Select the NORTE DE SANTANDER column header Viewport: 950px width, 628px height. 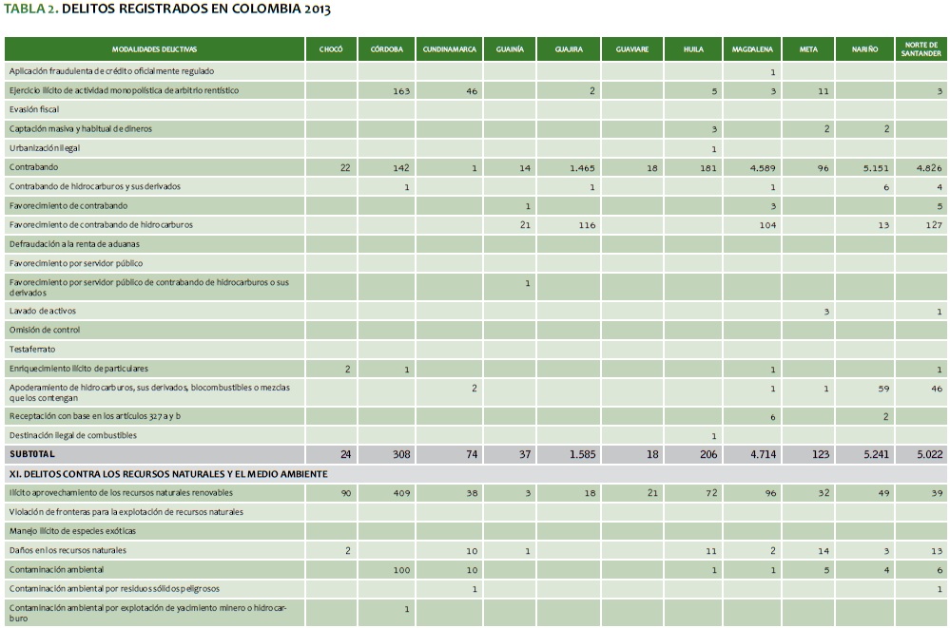(921, 48)
